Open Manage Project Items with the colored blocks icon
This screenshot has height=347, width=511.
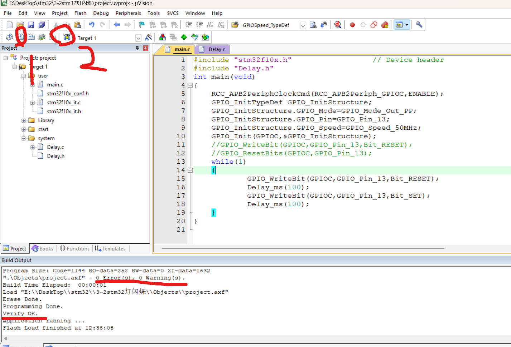coord(163,37)
